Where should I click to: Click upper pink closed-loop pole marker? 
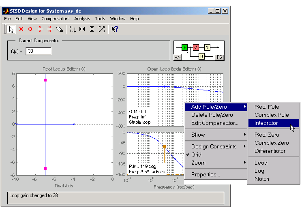click(45, 80)
